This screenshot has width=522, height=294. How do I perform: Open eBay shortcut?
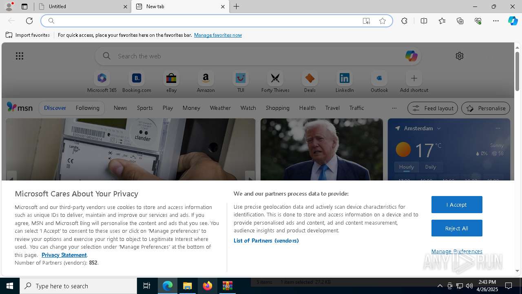pyautogui.click(x=171, y=82)
